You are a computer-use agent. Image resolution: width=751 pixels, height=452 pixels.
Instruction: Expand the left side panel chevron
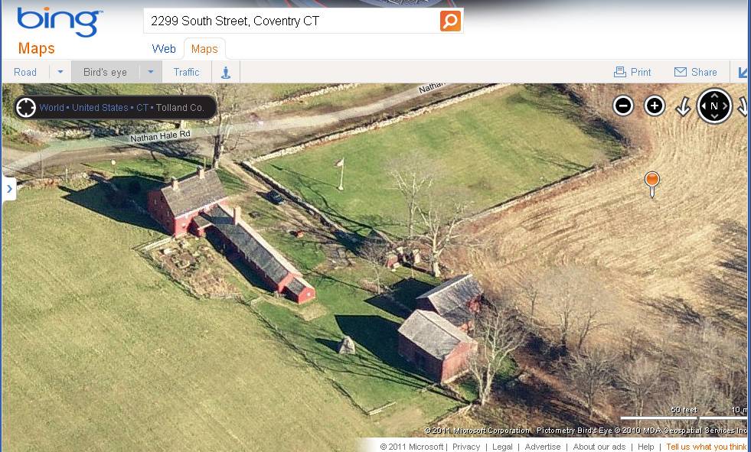pos(10,189)
